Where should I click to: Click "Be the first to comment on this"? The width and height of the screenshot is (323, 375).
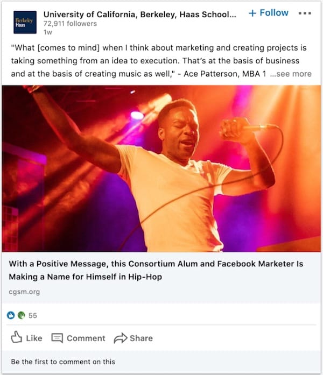pyautogui.click(x=63, y=362)
